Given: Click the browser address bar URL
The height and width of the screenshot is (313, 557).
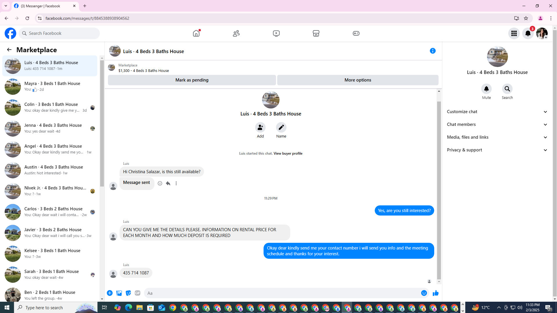Looking at the screenshot, I should tap(87, 18).
